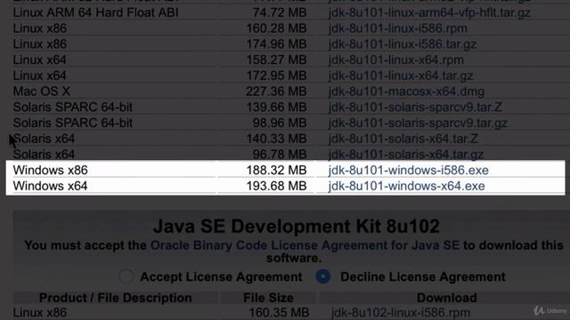Screen dimensions: 570x320
Task: Download jdk-8u101-linux-arm64-vfp-hflt.tar.gz
Action: tap(429, 12)
